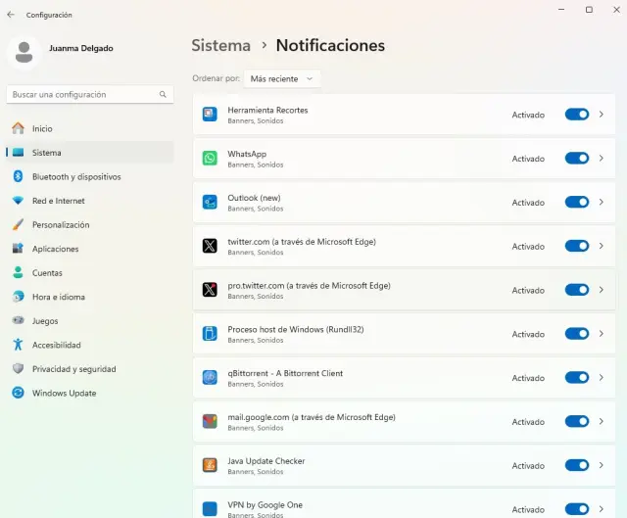Turn off Outlook (new) notifications switch

pyautogui.click(x=577, y=203)
